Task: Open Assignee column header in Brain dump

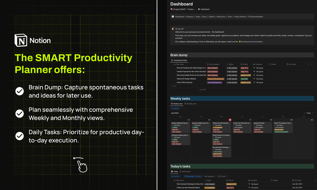Action: [x=258, y=64]
